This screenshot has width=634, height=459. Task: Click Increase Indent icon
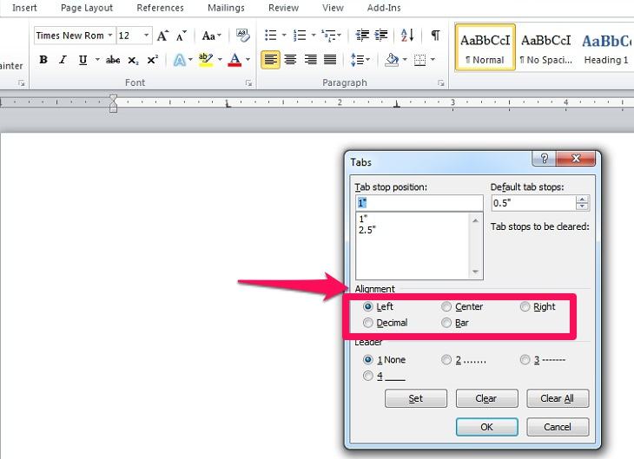coord(381,36)
